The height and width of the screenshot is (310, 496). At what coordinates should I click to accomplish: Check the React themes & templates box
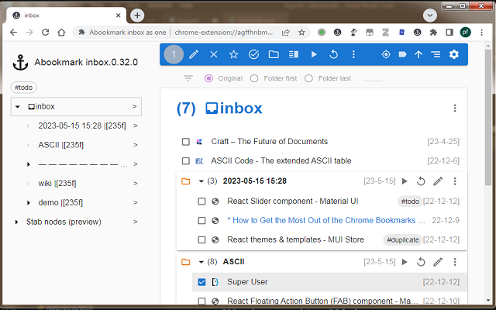click(201, 239)
